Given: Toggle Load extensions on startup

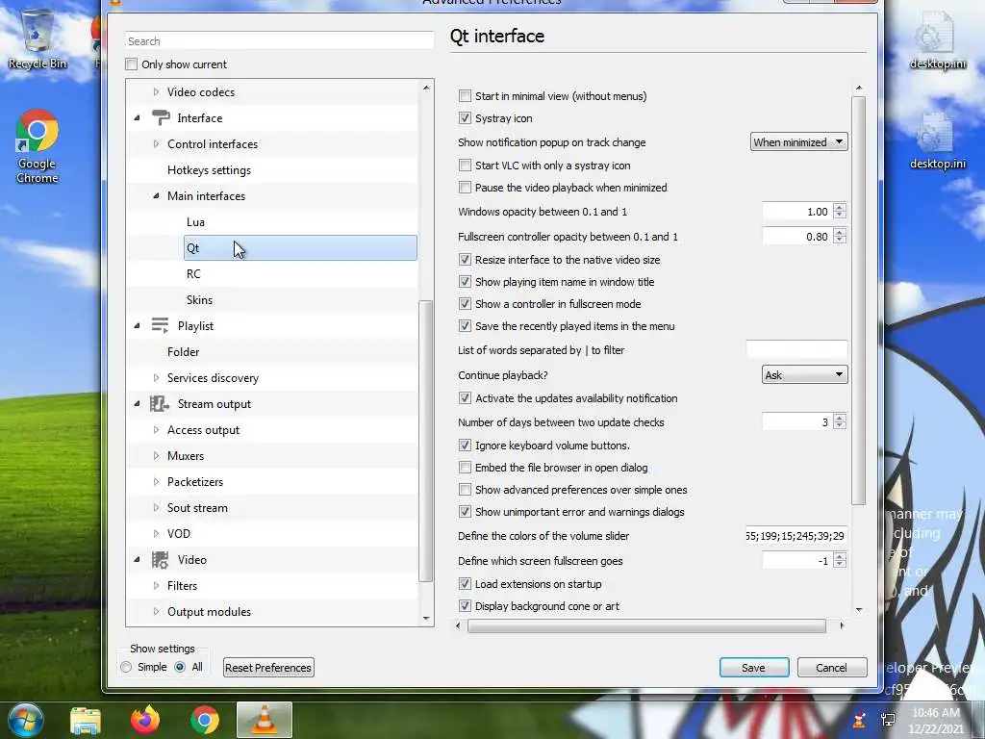Looking at the screenshot, I should 465,584.
